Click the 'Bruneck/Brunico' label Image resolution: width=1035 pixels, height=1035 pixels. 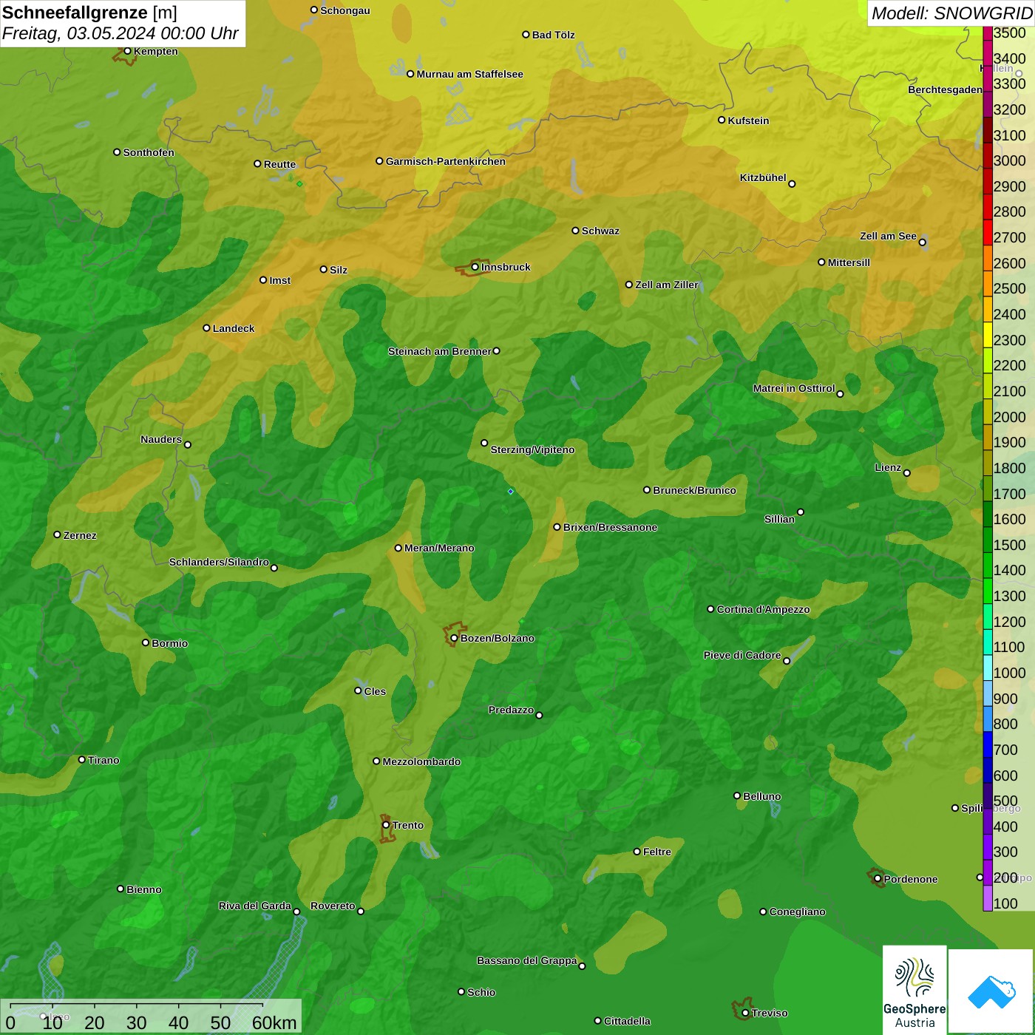[x=694, y=490]
